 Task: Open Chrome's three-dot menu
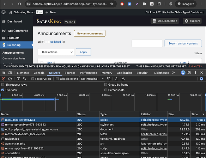(201, 4)
